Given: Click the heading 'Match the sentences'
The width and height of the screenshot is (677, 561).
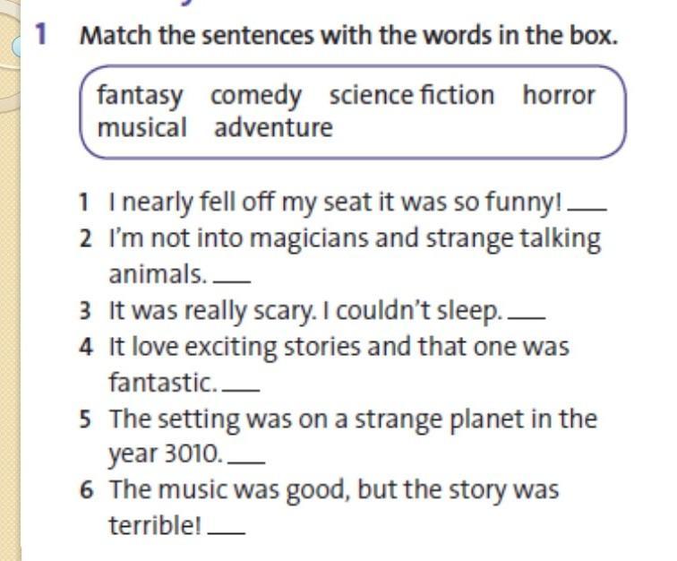Looking at the screenshot, I should (x=349, y=35).
